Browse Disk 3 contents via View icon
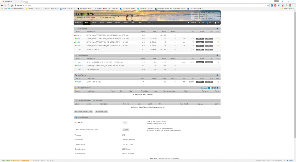 (218, 46)
